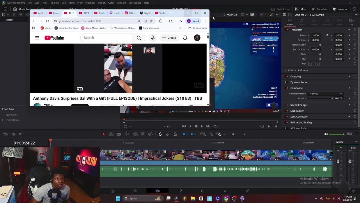The image size is (360, 203).
Task: Click YouTube voice search microphone
Action: (x=153, y=38)
